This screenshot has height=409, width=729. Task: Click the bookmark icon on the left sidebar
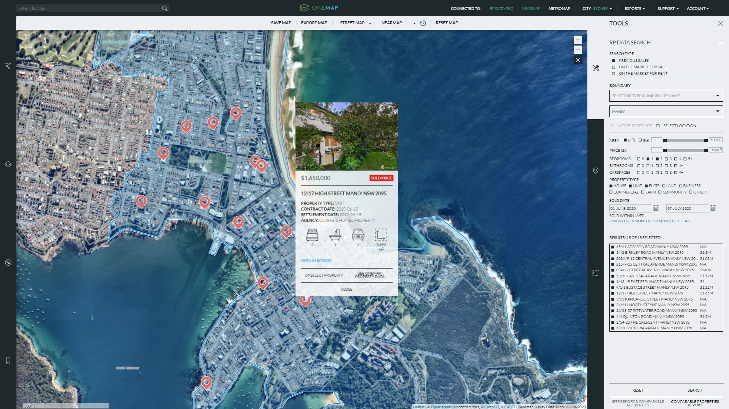pyautogui.click(x=8, y=360)
